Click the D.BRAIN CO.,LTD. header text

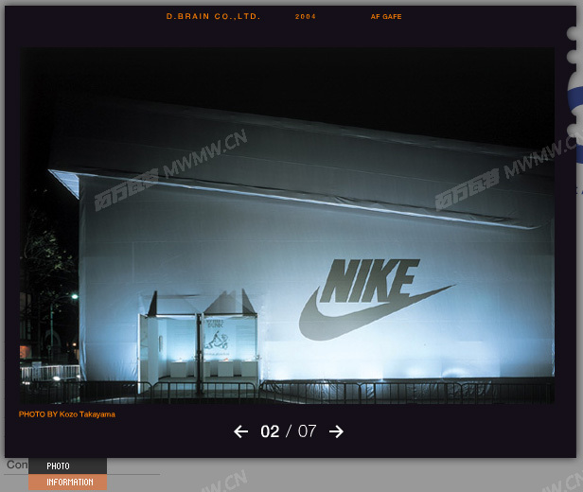213,16
